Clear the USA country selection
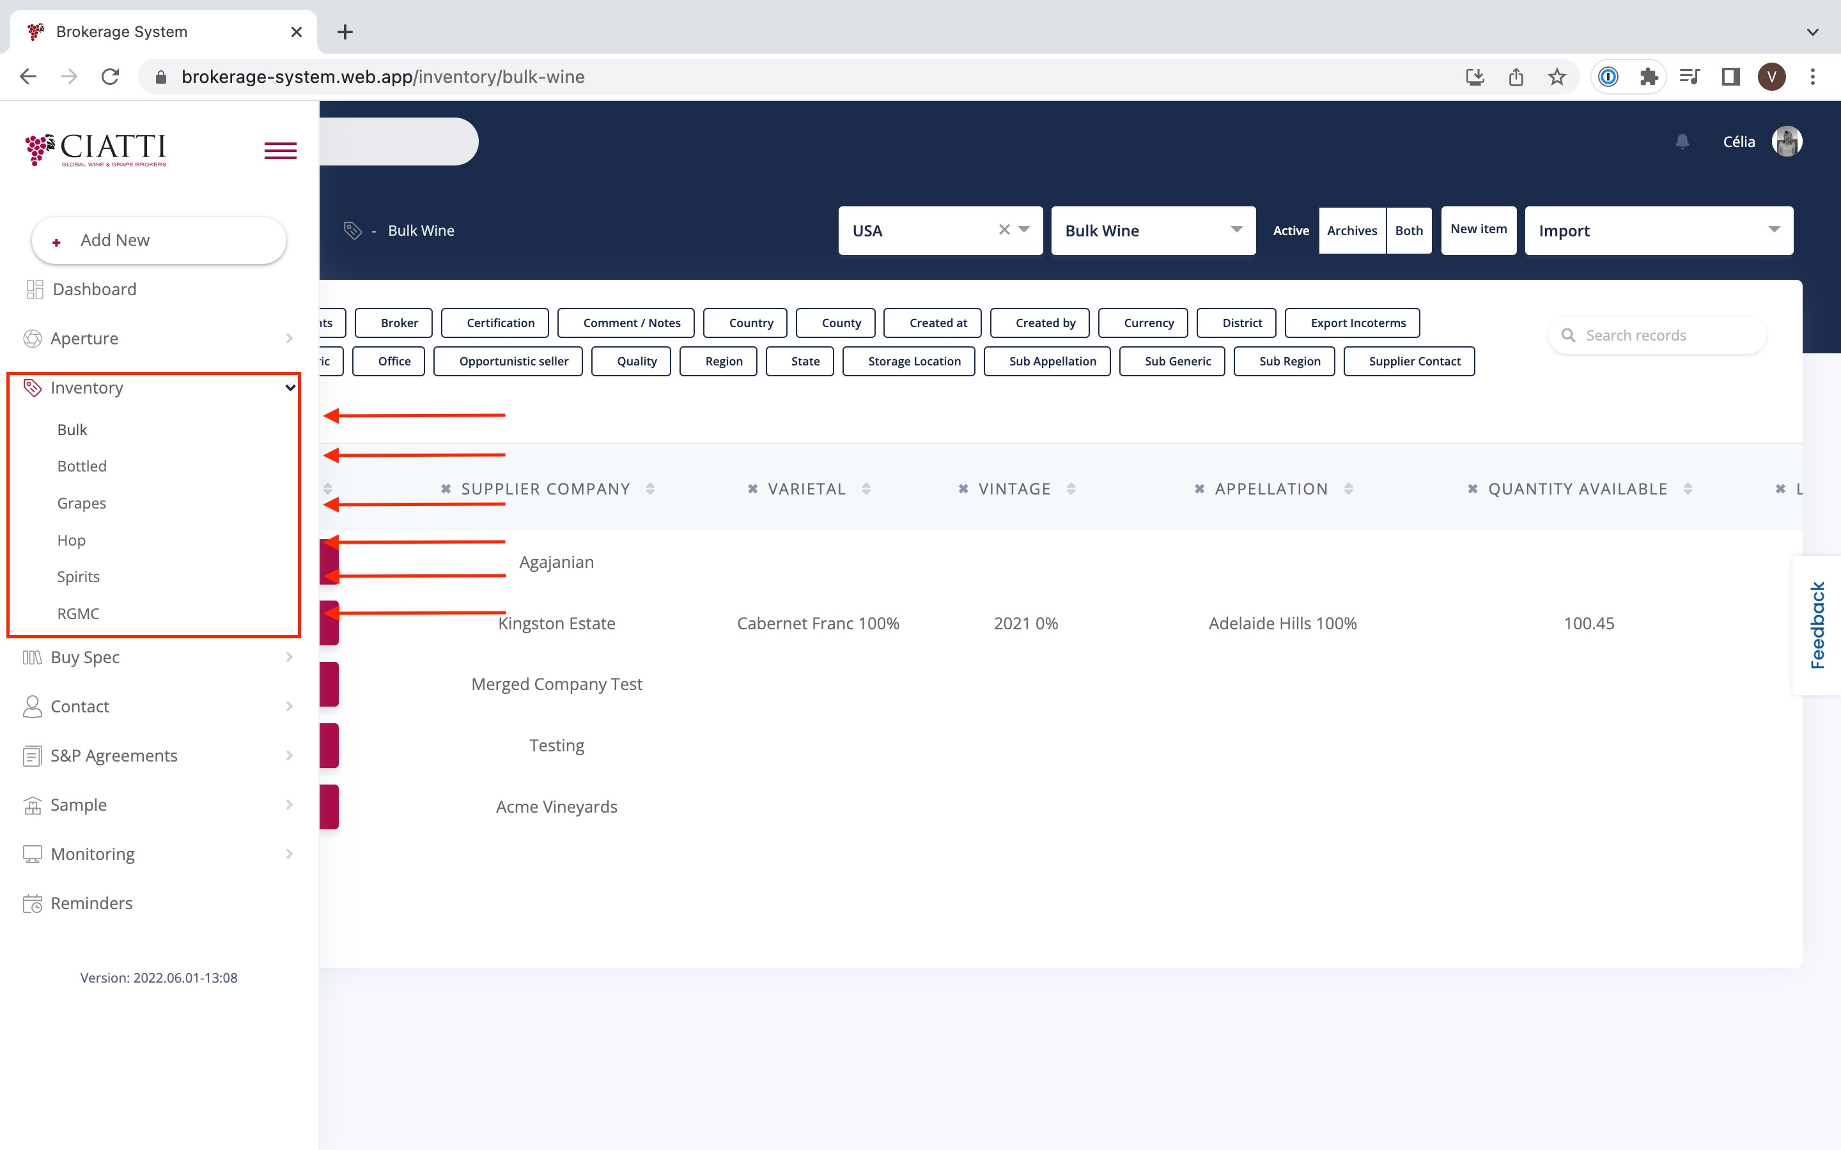 [1004, 230]
